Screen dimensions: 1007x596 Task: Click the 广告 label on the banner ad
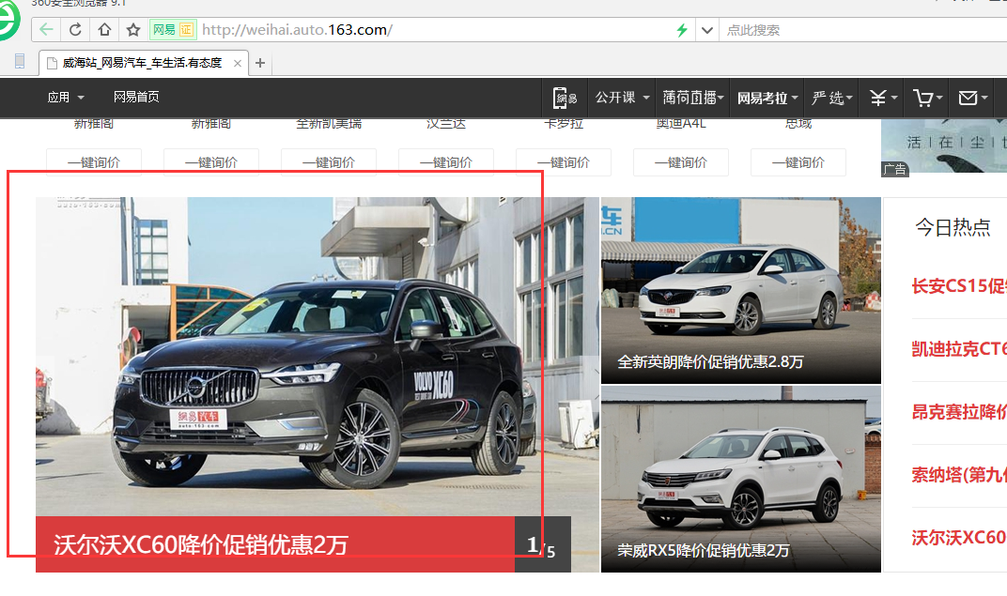(x=894, y=169)
